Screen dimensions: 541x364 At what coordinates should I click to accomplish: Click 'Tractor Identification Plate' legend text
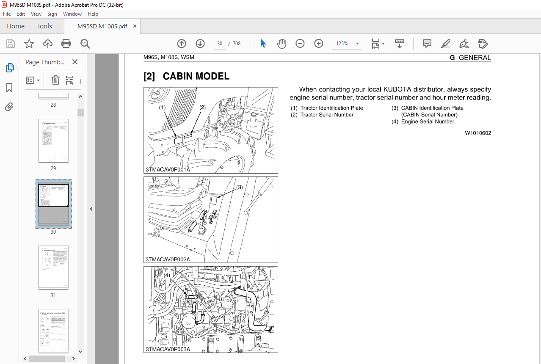(x=331, y=108)
